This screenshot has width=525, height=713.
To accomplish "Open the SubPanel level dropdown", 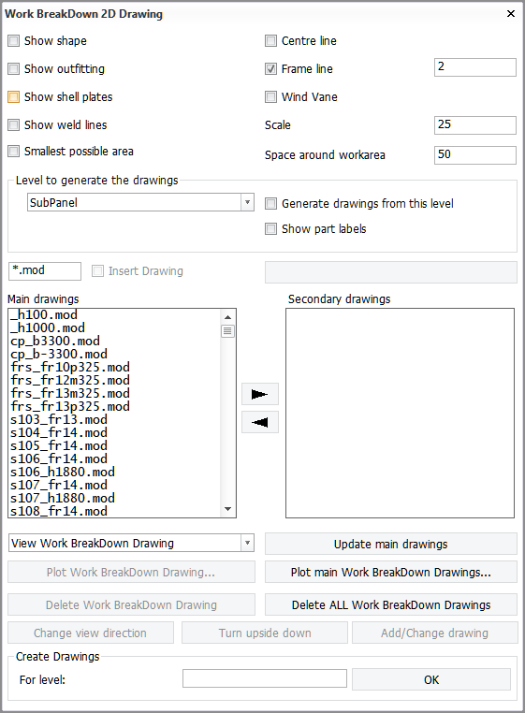I will click(140, 202).
